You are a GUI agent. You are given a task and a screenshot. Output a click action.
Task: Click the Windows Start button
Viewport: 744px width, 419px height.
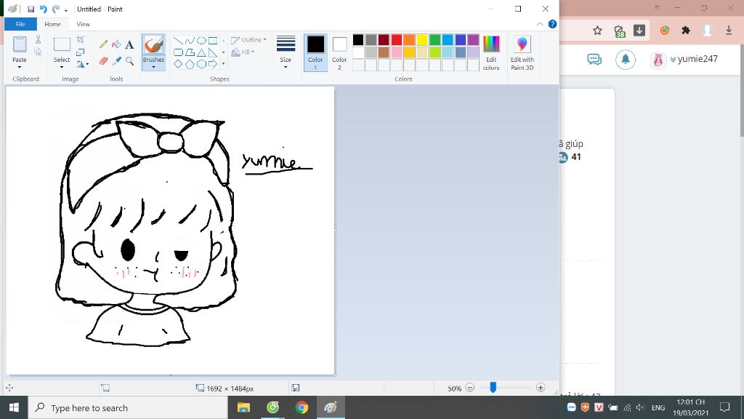(x=15, y=407)
